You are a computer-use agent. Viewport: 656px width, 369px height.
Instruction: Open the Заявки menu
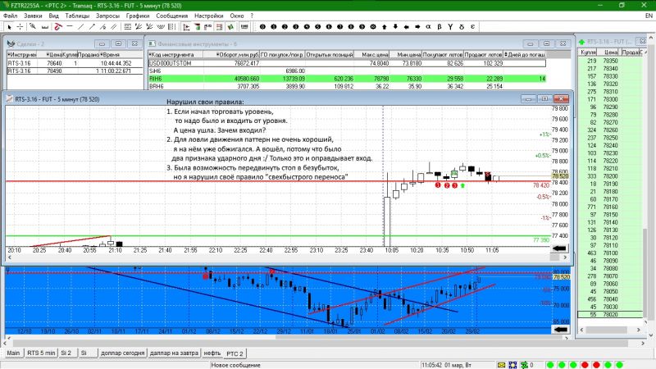[33, 16]
